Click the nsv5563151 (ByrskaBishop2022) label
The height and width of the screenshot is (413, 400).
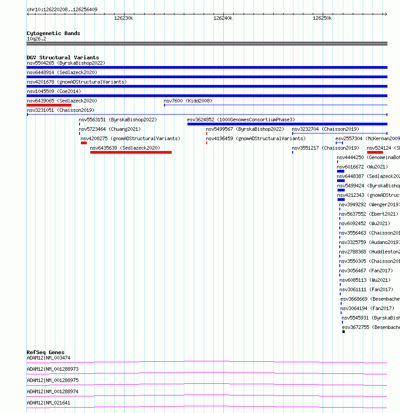118,120
